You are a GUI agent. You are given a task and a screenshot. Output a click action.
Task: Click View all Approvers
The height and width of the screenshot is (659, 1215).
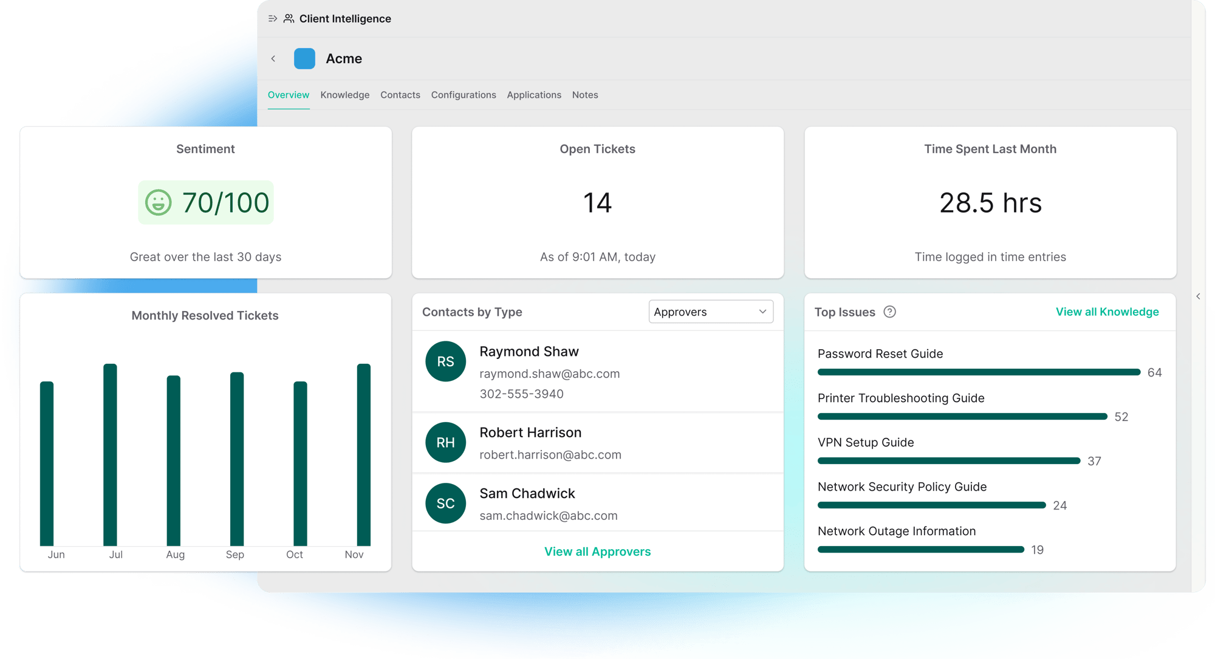(x=597, y=551)
